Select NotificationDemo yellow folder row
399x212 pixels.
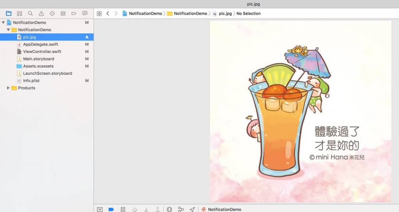[x=47, y=30]
